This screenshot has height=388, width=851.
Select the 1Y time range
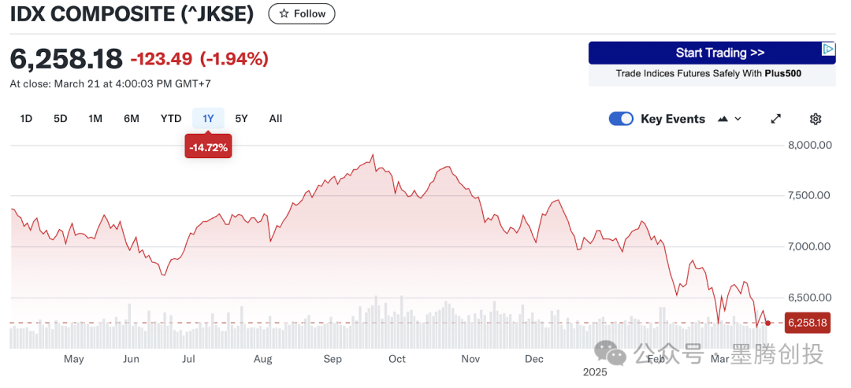tap(208, 119)
